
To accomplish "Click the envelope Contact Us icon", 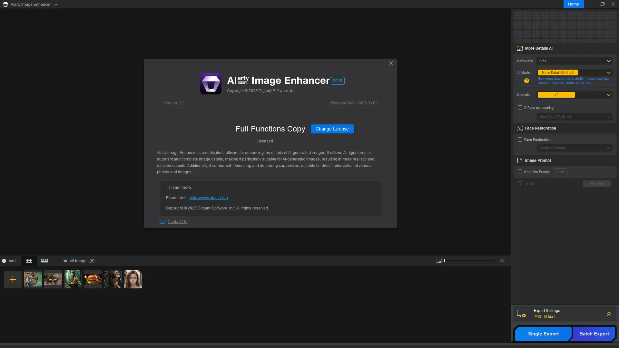I will pos(162,222).
